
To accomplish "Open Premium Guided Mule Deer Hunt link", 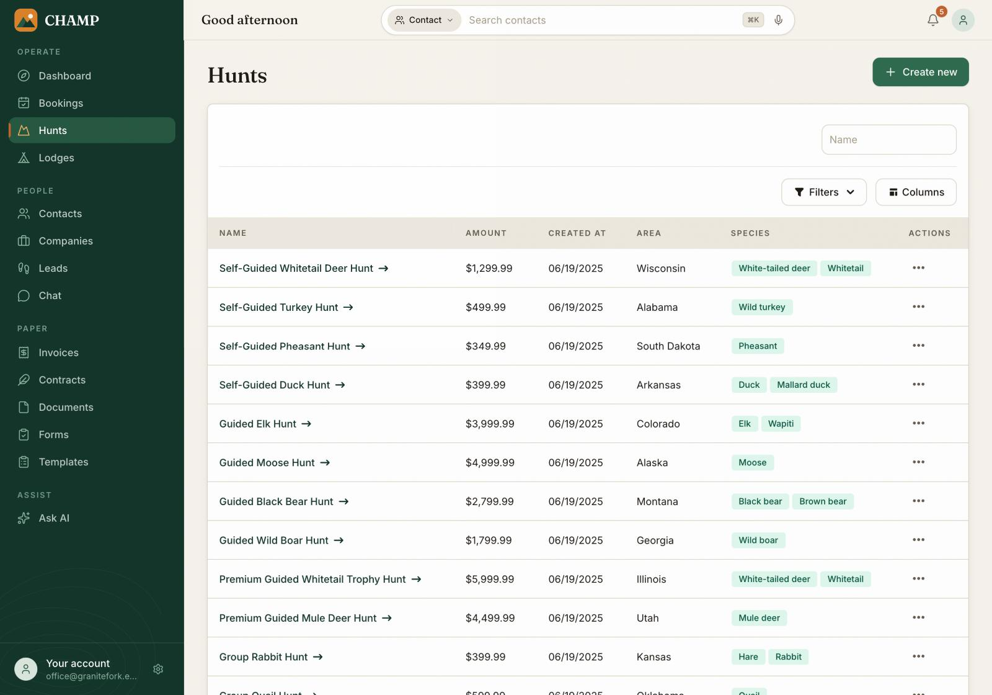I will (306, 618).
